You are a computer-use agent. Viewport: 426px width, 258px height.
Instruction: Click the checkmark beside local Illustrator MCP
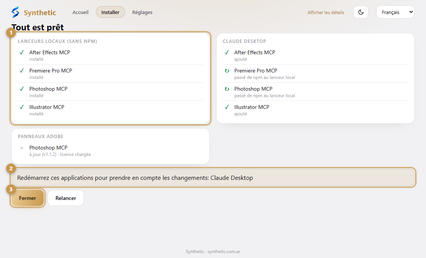22,107
